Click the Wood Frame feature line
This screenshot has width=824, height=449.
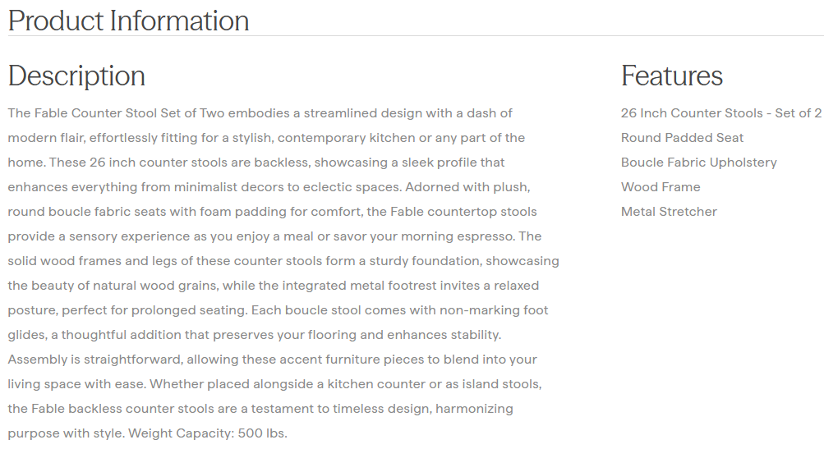coord(661,187)
